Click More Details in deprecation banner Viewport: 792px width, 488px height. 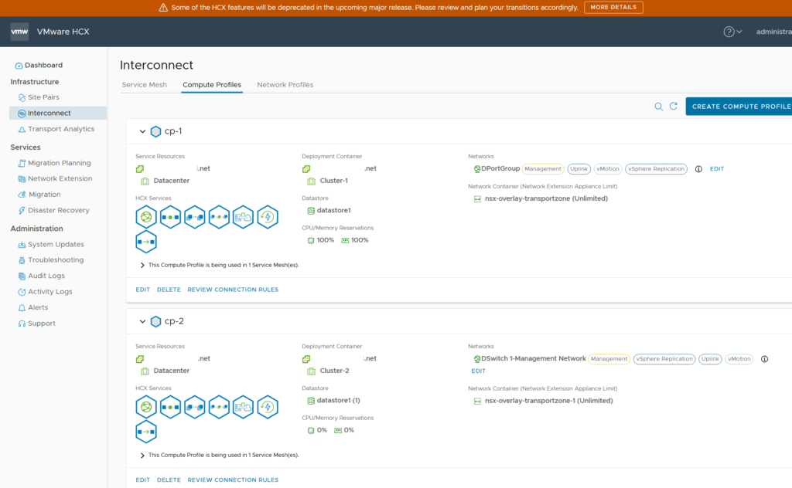tap(613, 8)
